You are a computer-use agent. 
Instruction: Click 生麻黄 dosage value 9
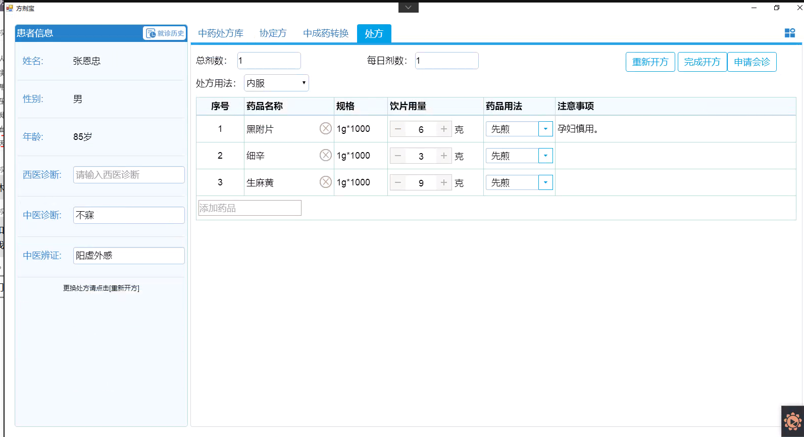[x=421, y=183]
